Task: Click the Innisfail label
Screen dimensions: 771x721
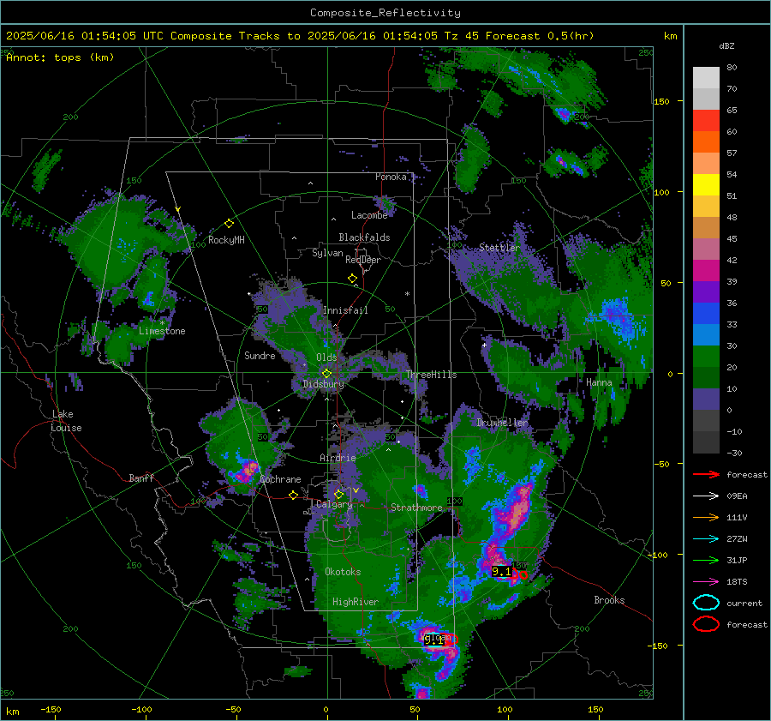Action: pyautogui.click(x=345, y=310)
